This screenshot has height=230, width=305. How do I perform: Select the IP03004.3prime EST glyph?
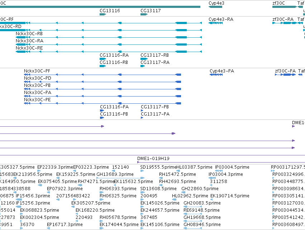[212, 178]
